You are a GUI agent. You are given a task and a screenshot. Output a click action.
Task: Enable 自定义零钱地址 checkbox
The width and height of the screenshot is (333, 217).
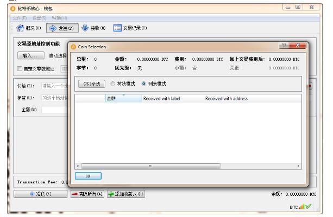(20, 68)
